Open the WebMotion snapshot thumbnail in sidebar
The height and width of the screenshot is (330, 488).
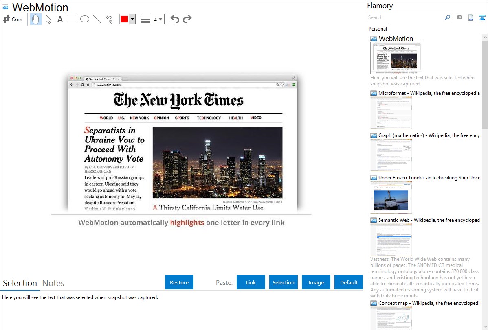(396, 58)
